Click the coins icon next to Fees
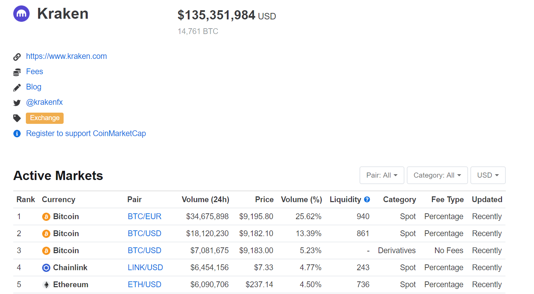The image size is (534, 294). point(17,72)
